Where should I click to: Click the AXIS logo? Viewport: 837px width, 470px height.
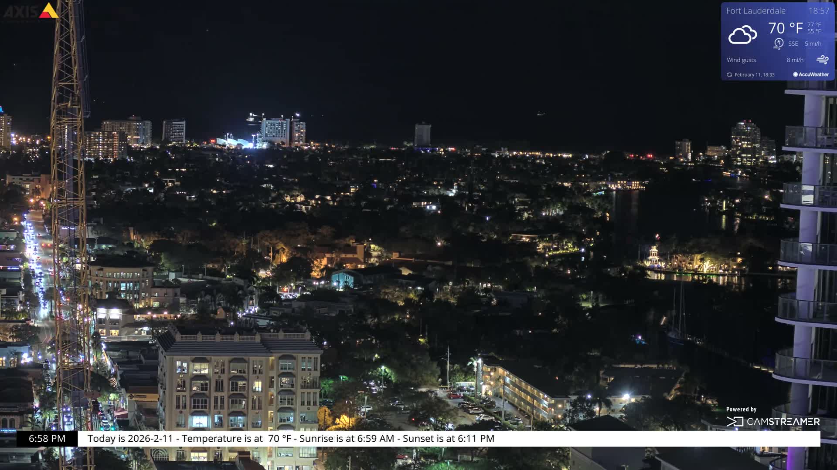point(31,11)
